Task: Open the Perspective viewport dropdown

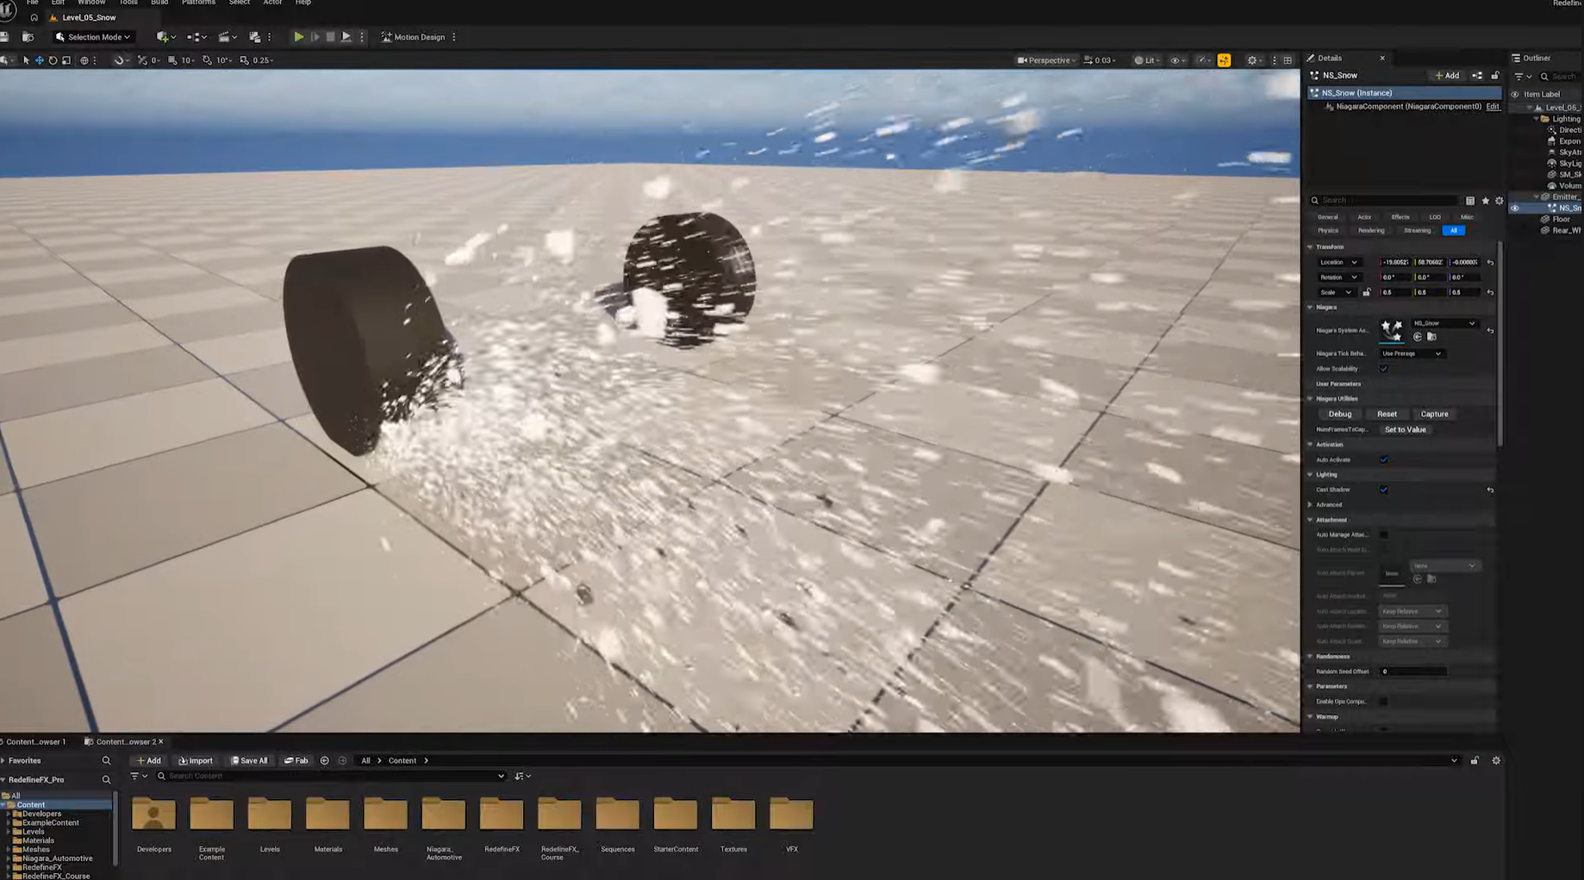Action: (x=1046, y=60)
